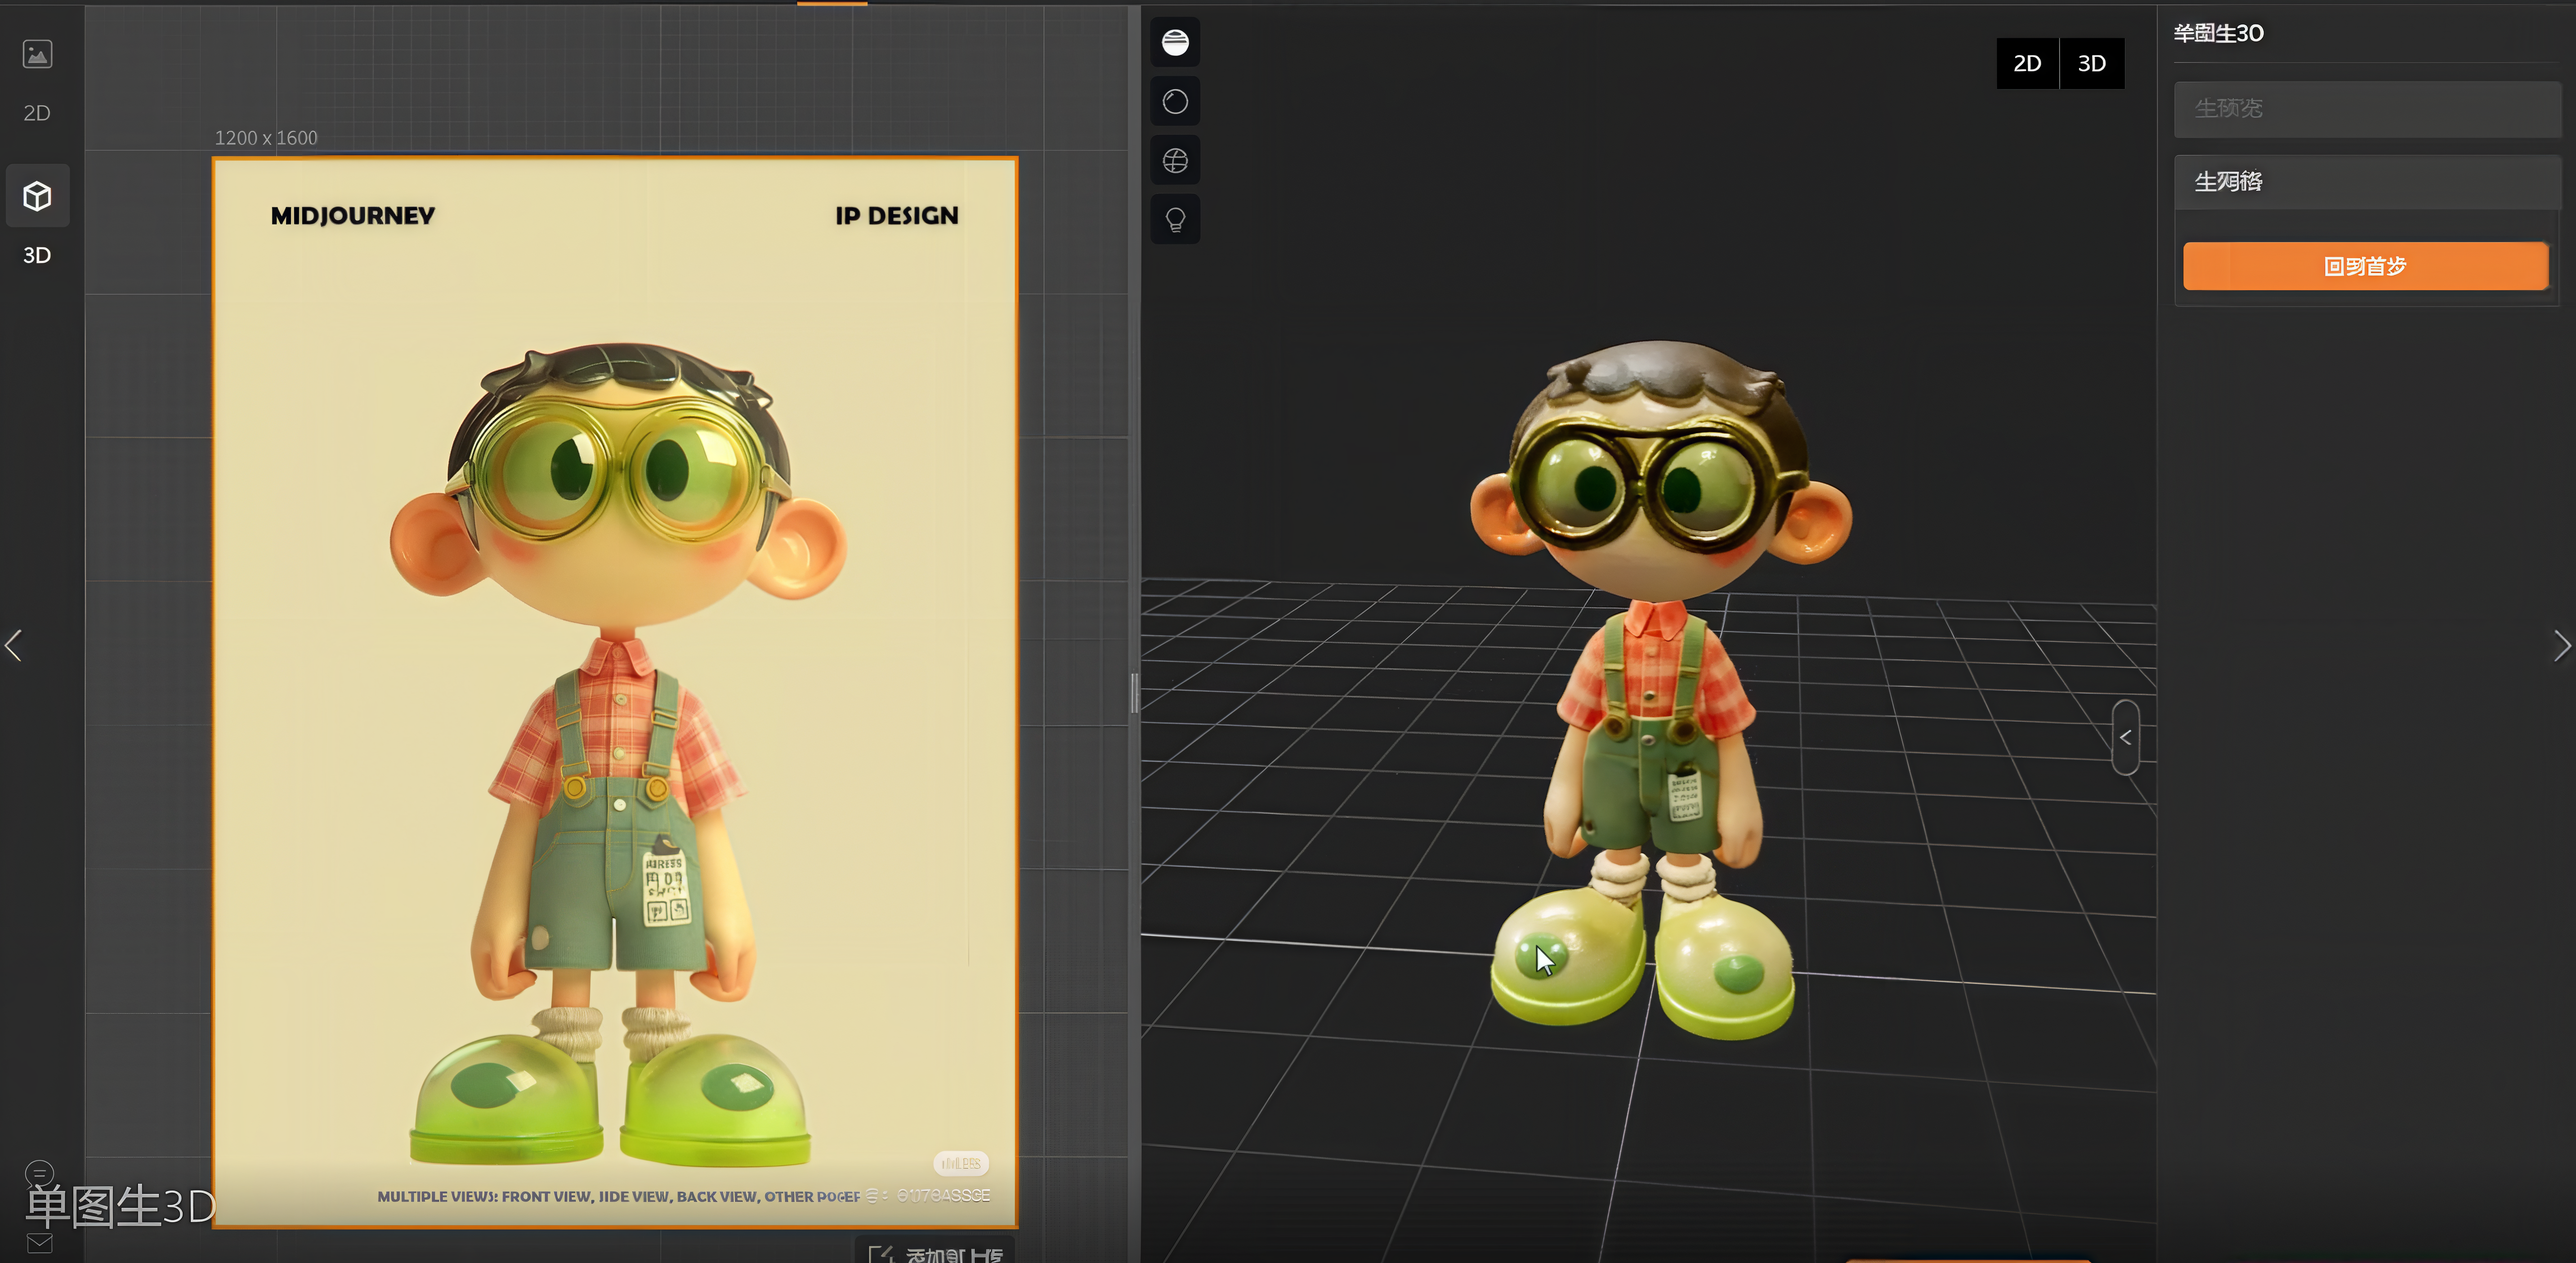
Task: Click the 3D character model in viewport
Action: click(1661, 689)
